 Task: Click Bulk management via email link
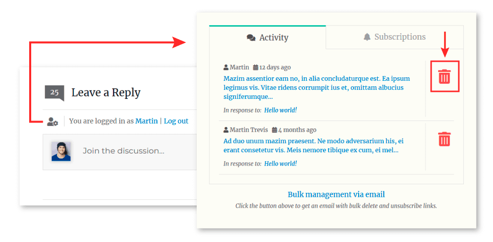pyautogui.click(x=336, y=194)
